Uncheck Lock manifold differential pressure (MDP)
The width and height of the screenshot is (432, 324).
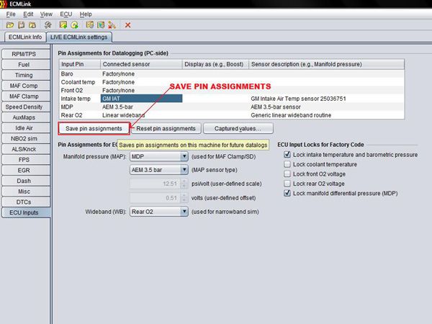(x=287, y=193)
